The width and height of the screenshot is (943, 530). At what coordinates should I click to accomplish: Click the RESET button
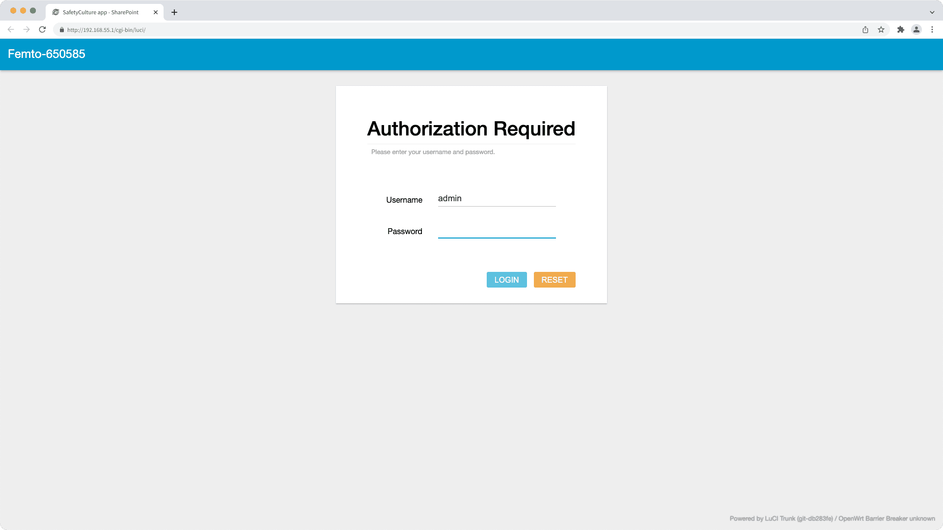[x=554, y=280]
